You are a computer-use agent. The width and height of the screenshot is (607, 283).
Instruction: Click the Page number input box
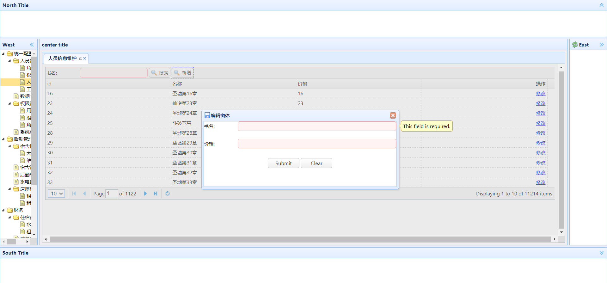point(112,194)
